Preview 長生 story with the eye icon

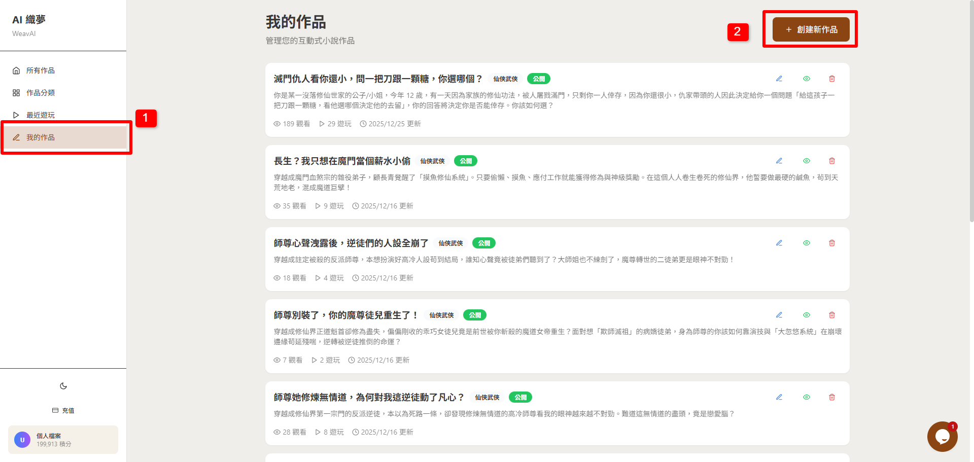pyautogui.click(x=807, y=161)
